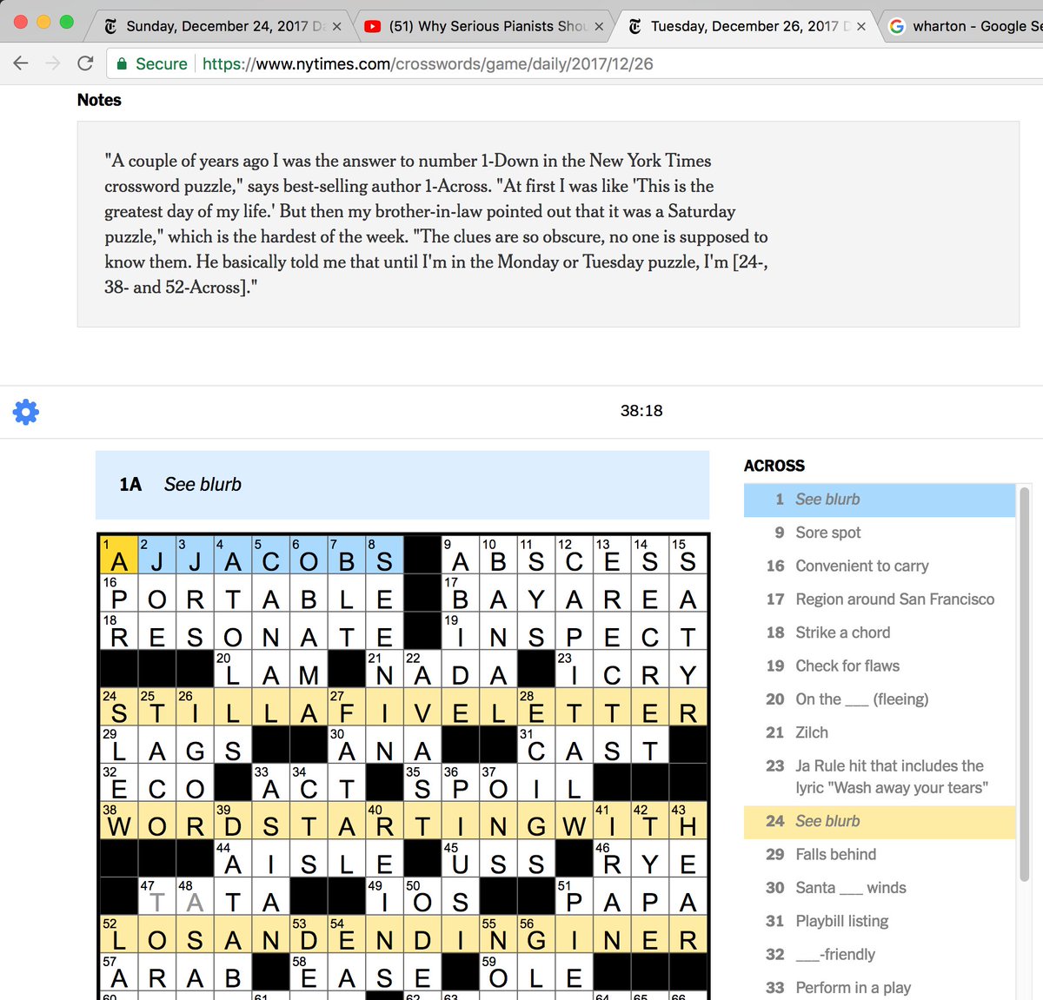Click the Notes heading above the blurb

(99, 100)
